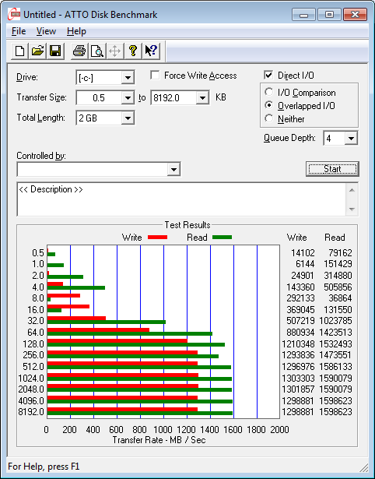Viewport: 375px width, 479px height.
Task: Start the disk benchmark
Action: tap(332, 169)
